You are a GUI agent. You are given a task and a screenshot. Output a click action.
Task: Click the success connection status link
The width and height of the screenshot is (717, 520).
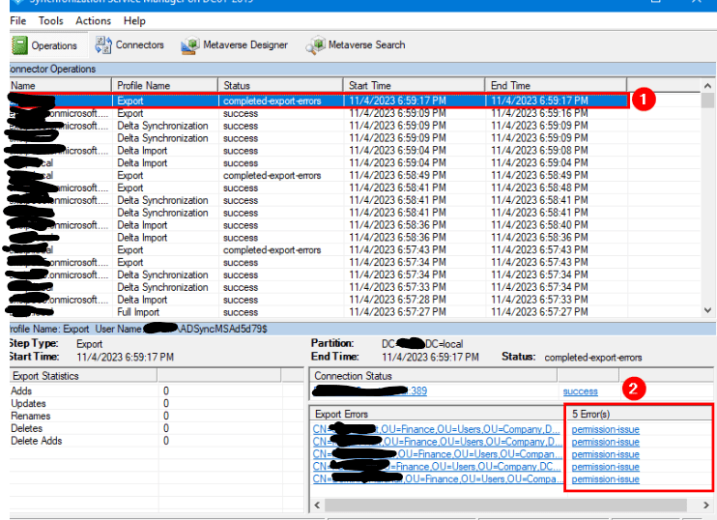click(580, 391)
